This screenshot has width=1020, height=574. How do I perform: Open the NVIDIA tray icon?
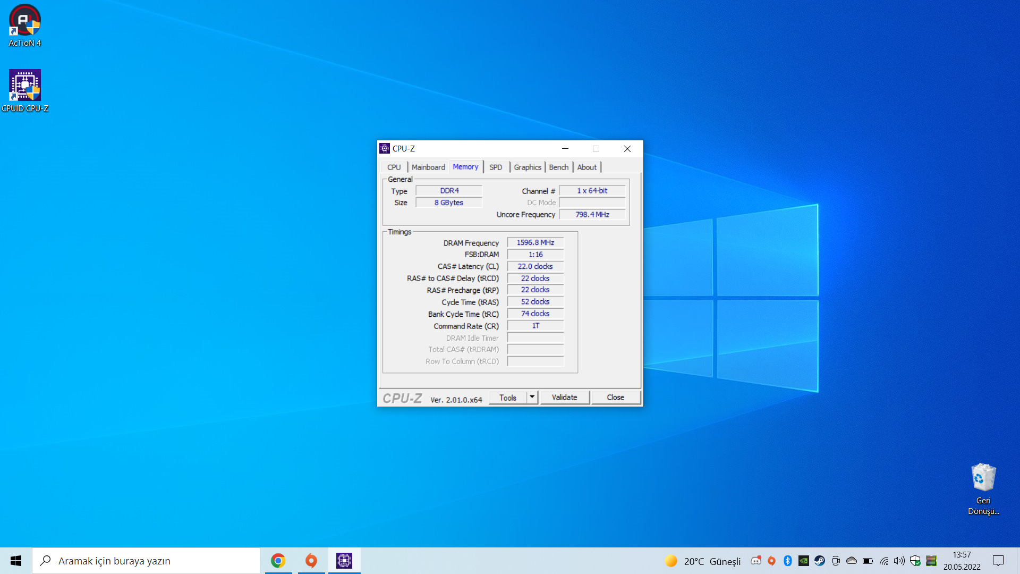(x=804, y=561)
